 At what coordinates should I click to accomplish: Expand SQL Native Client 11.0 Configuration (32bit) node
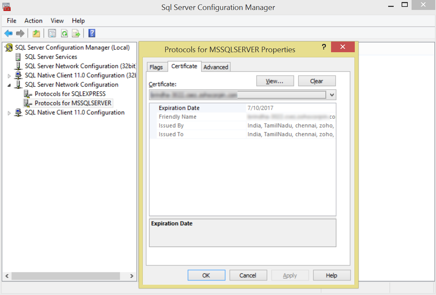[x=9, y=76]
